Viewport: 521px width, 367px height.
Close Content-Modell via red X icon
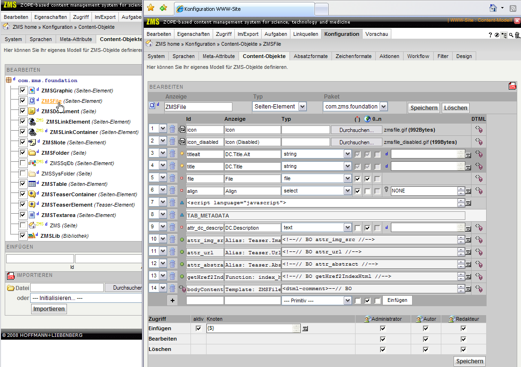pos(517,21)
